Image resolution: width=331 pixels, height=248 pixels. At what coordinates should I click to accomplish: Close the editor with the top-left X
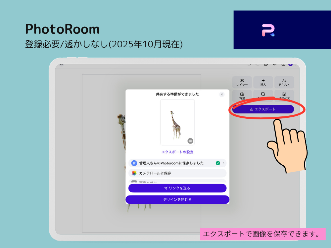coord(61,65)
